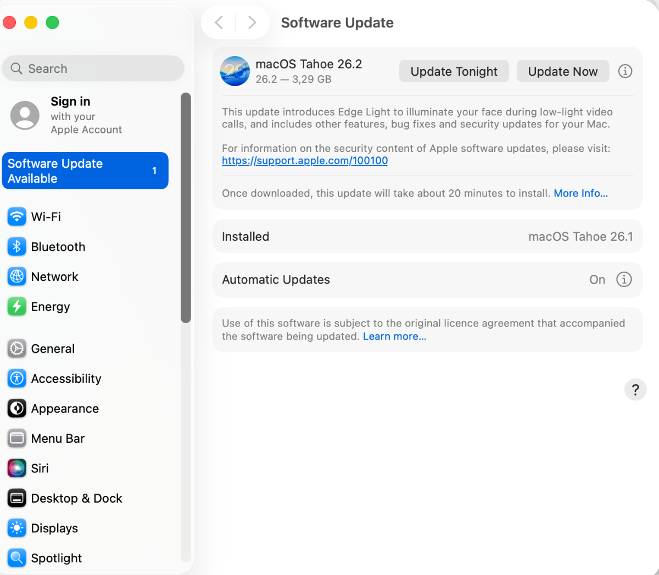This screenshot has height=575, width=659.
Task: Go back with the left chevron
Action: click(x=219, y=22)
